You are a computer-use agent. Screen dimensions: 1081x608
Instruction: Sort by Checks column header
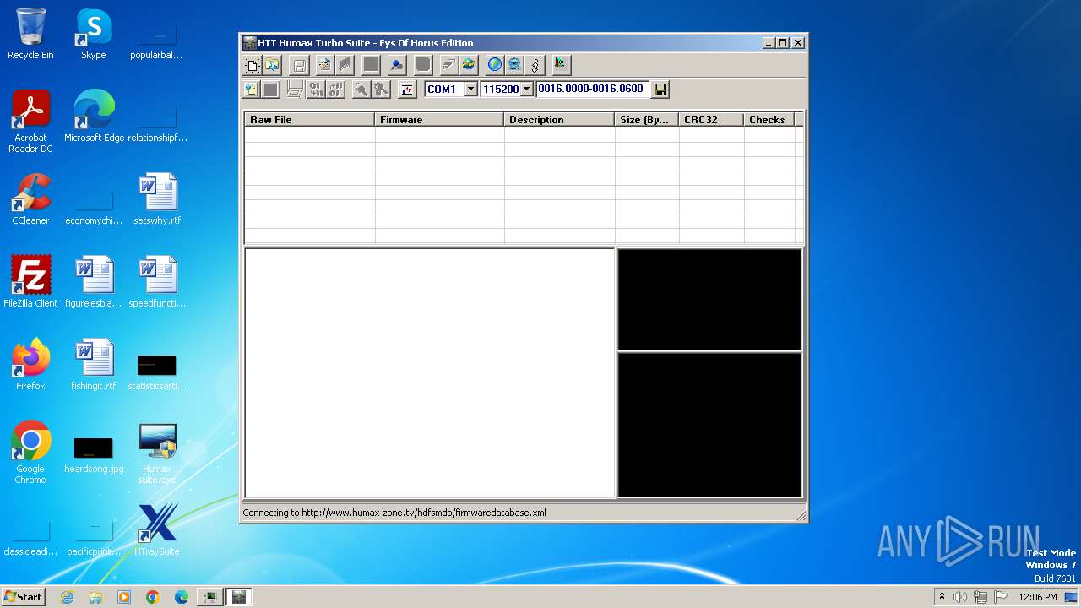[769, 120]
